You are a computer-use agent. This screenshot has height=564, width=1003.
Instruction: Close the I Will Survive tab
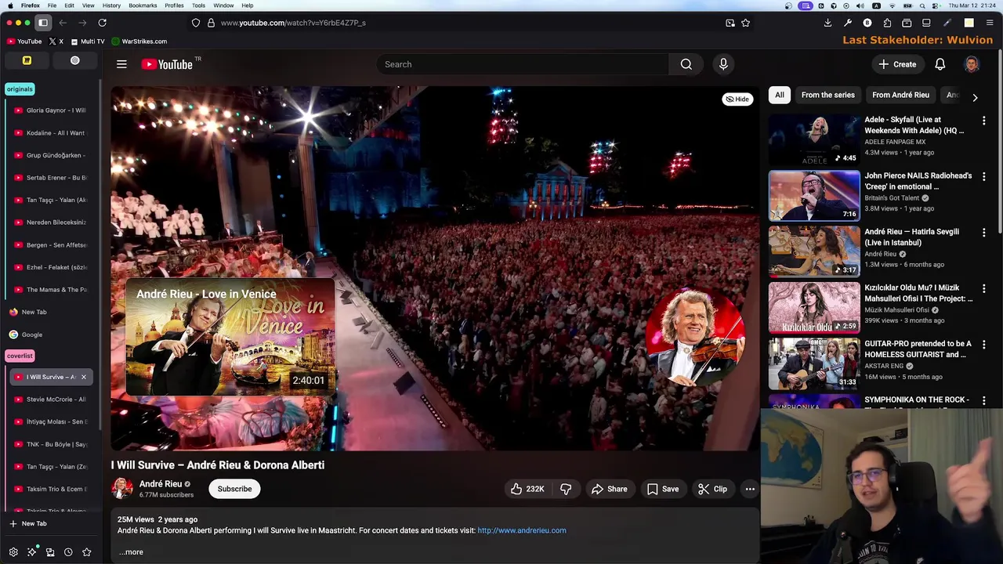[83, 377]
